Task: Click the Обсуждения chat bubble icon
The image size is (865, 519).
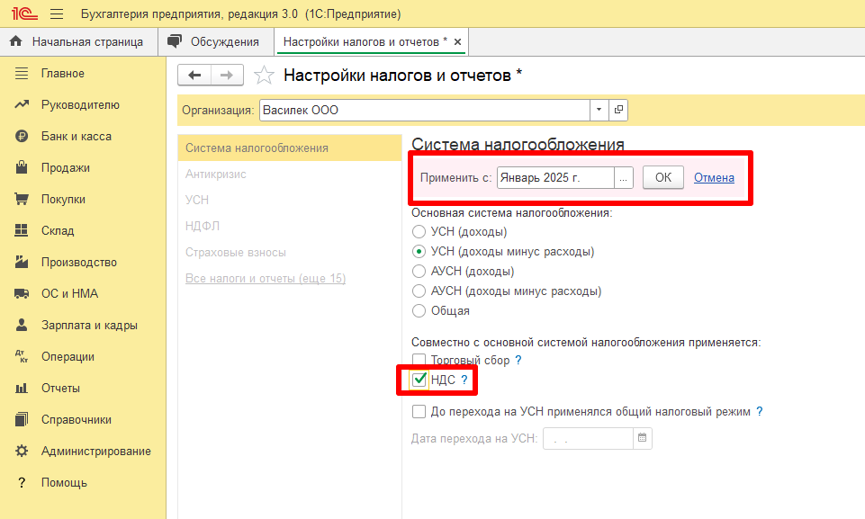Action: 175,41
